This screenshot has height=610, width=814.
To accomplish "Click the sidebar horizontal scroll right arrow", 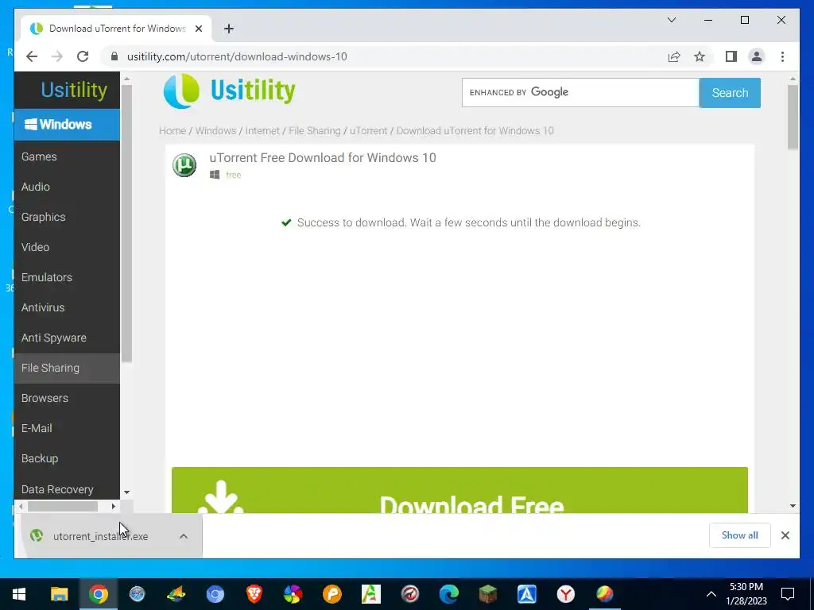I will (x=113, y=506).
